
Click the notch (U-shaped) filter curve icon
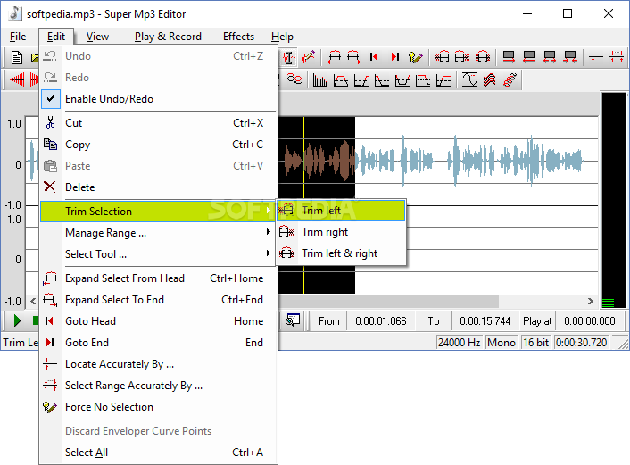pyautogui.click(x=402, y=80)
